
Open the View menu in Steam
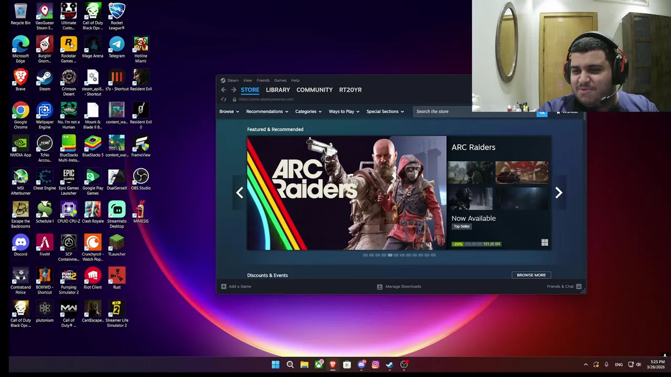tap(247, 81)
